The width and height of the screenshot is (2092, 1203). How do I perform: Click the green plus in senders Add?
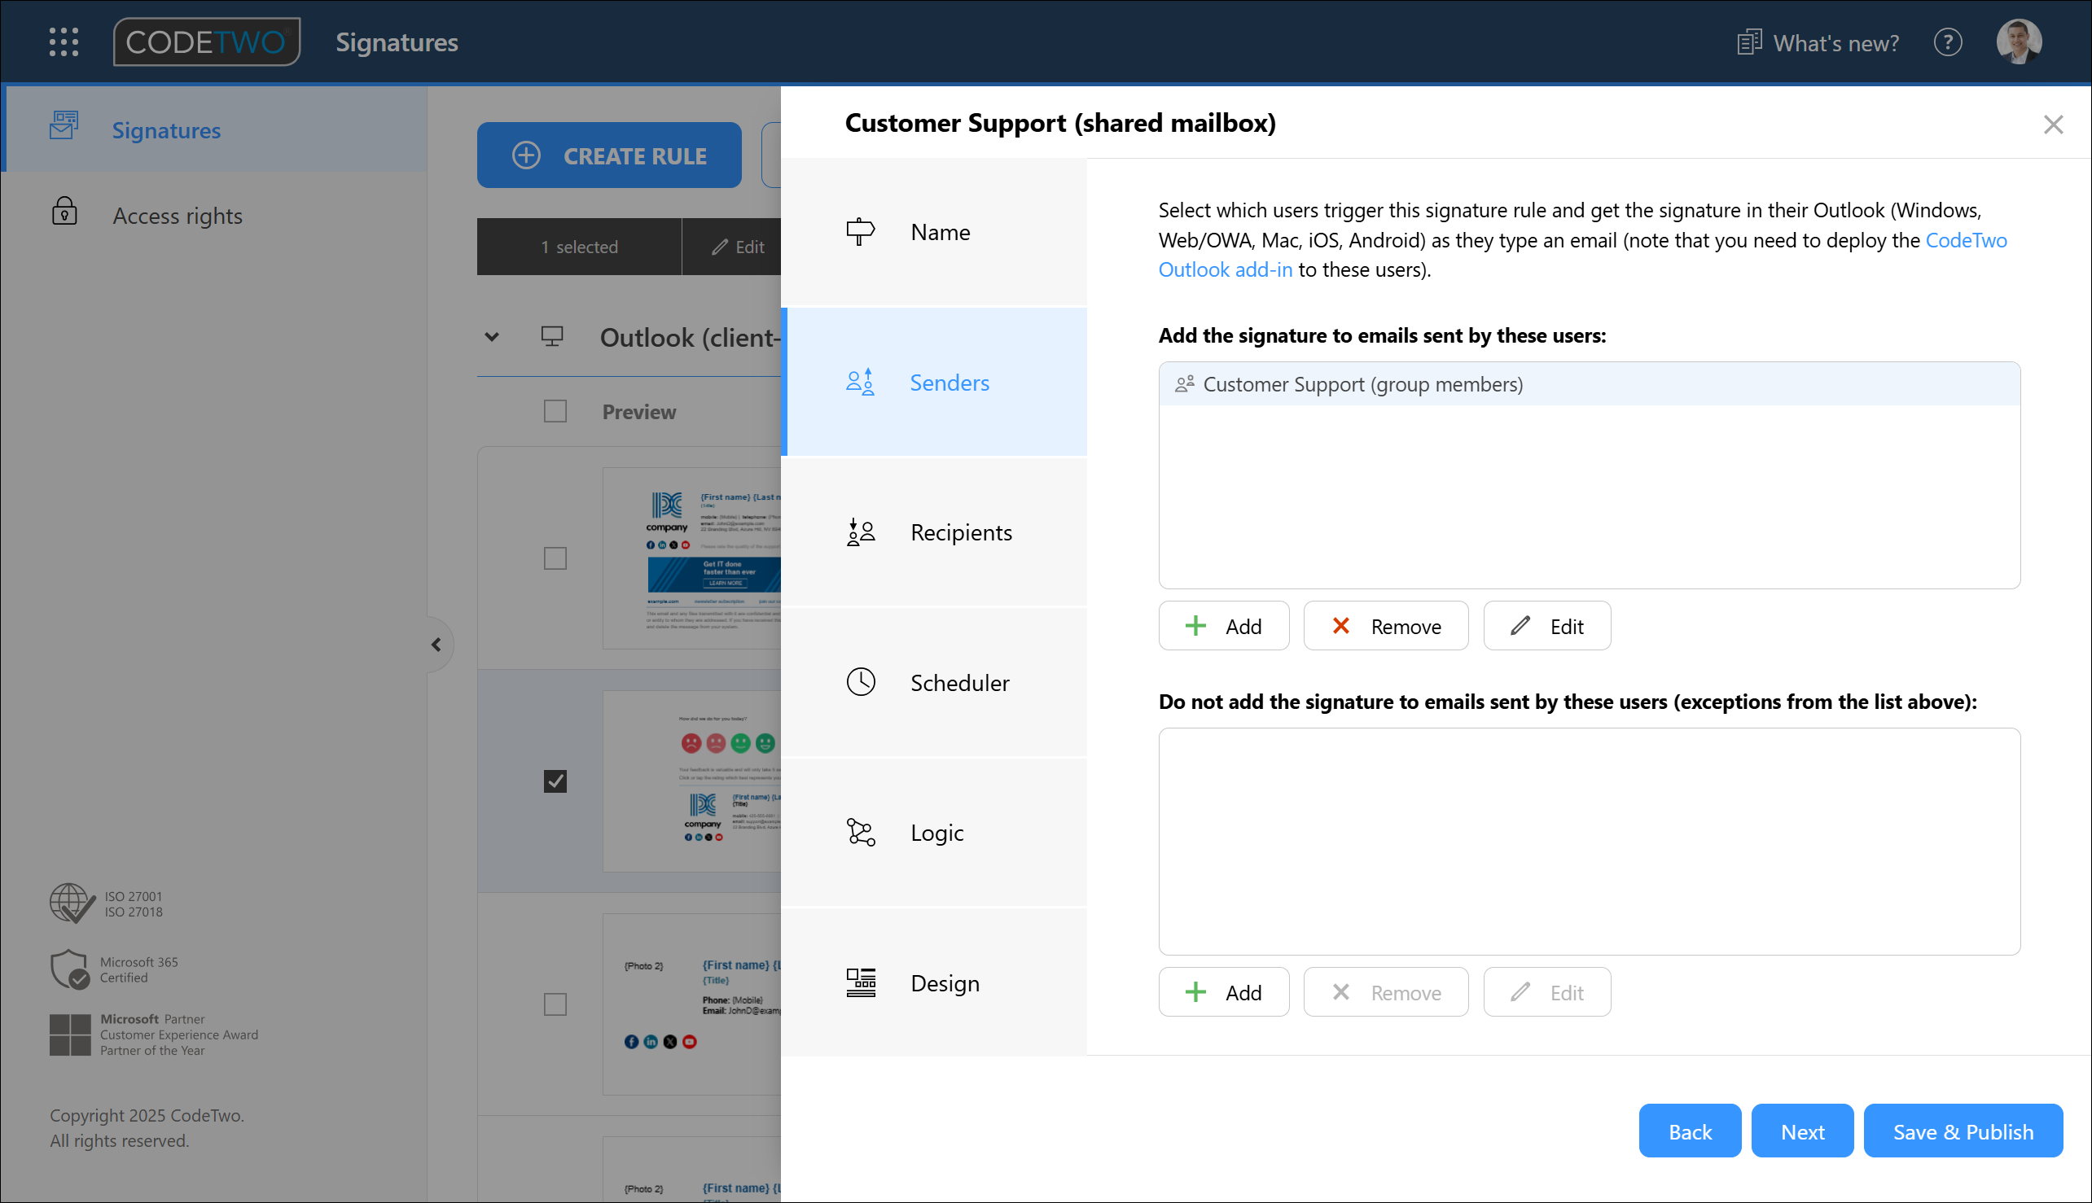pyautogui.click(x=1195, y=626)
